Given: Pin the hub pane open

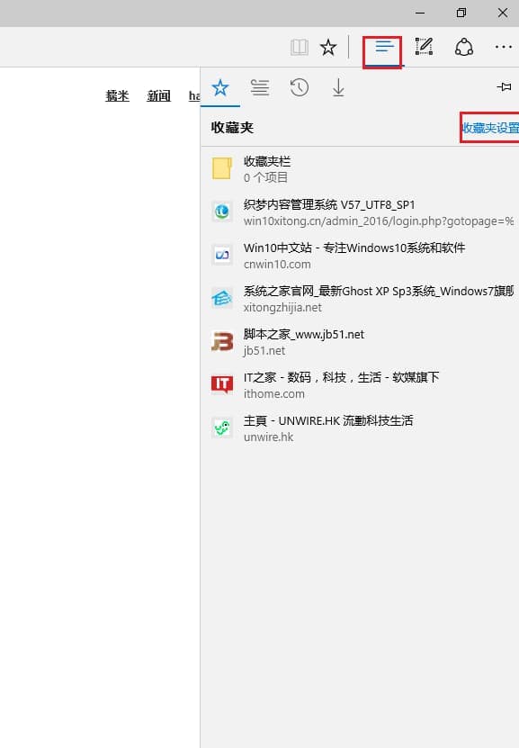Looking at the screenshot, I should [504, 86].
